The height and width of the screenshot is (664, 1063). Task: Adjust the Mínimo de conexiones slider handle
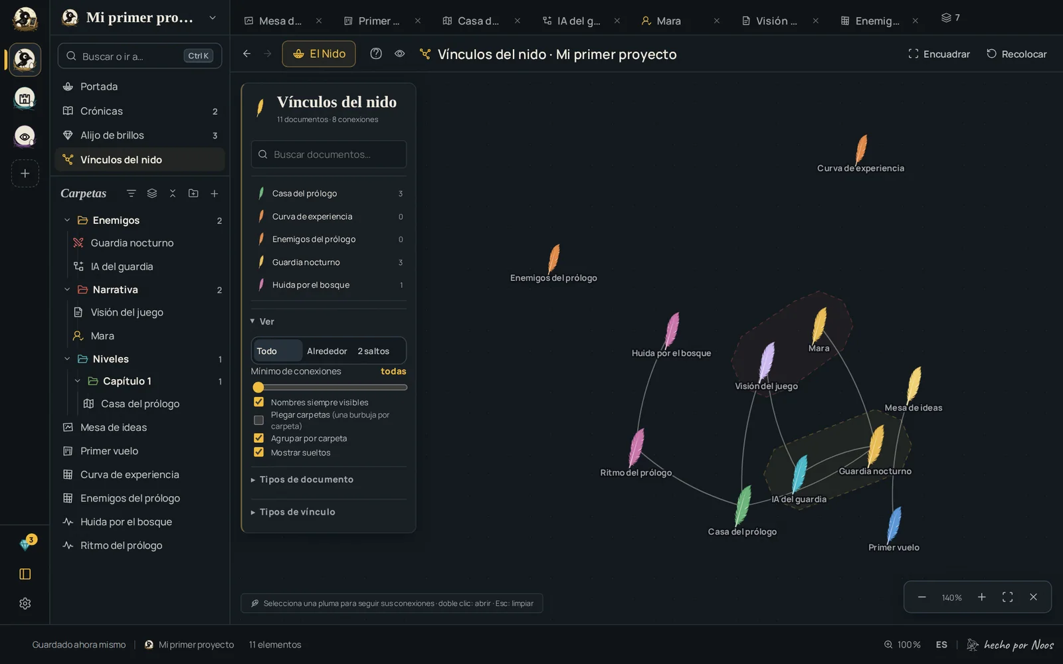258,387
